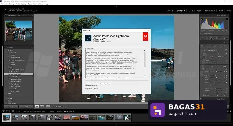Click the Lr logo in About dialog
The width and height of the screenshot is (233, 126).
(88, 38)
